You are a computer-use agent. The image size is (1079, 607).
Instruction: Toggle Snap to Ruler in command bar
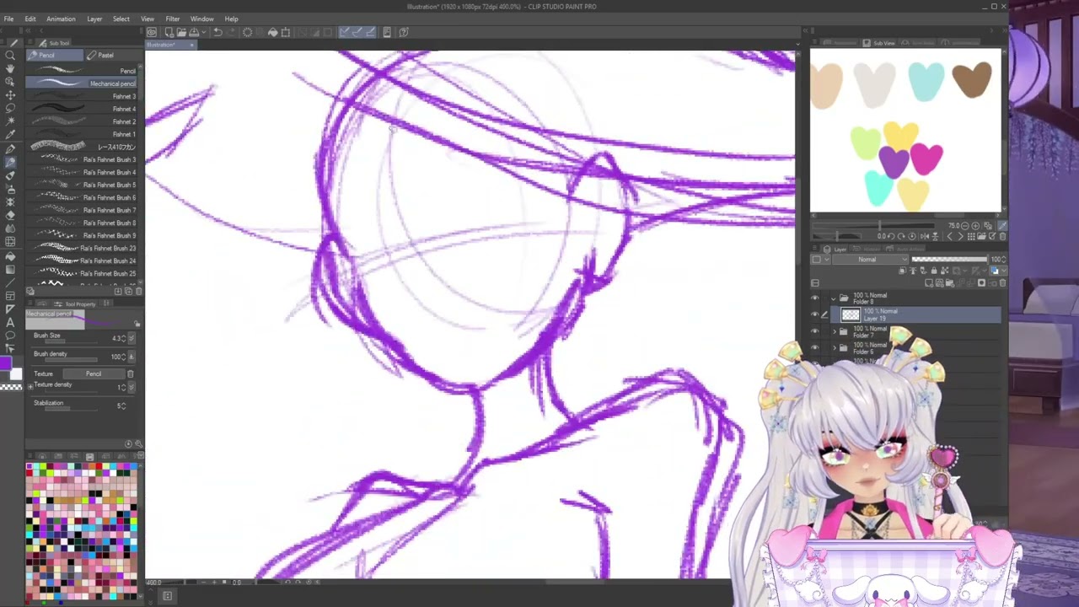pyautogui.click(x=345, y=32)
